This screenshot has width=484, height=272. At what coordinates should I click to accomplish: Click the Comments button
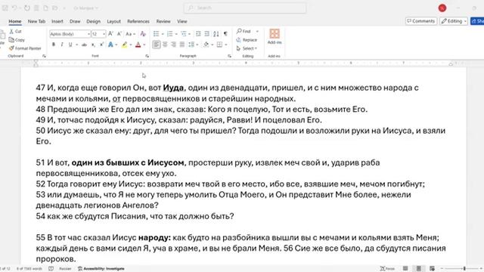point(421,21)
